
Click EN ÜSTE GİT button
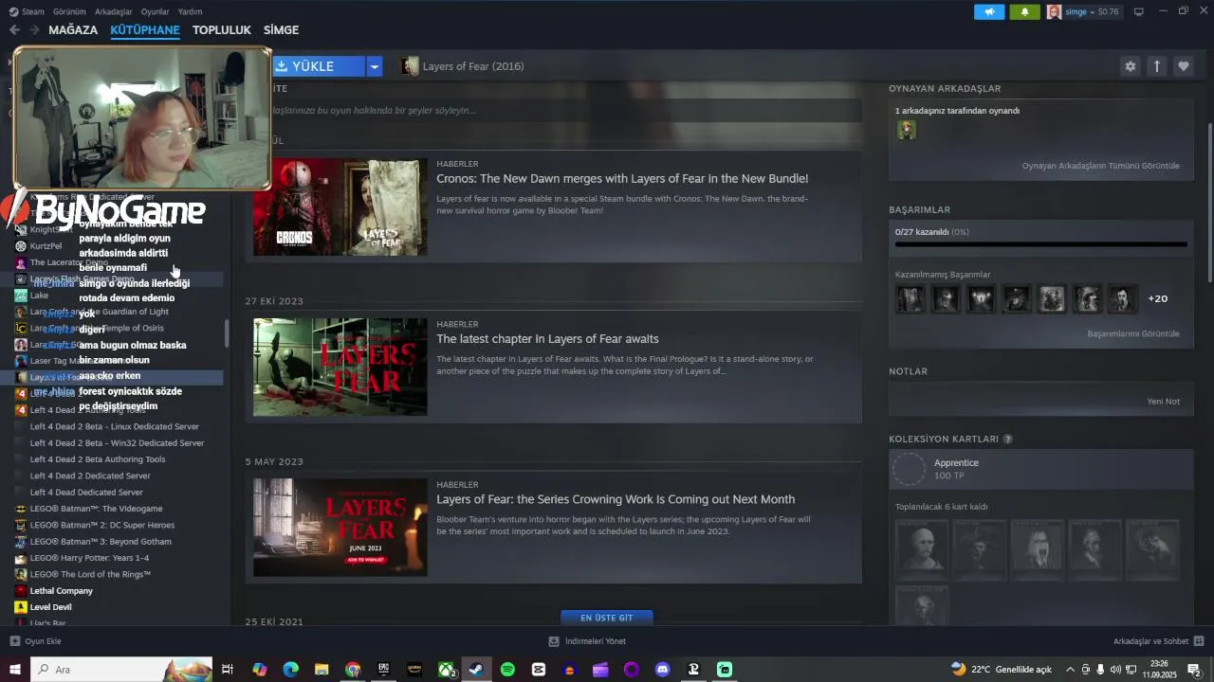click(x=607, y=618)
